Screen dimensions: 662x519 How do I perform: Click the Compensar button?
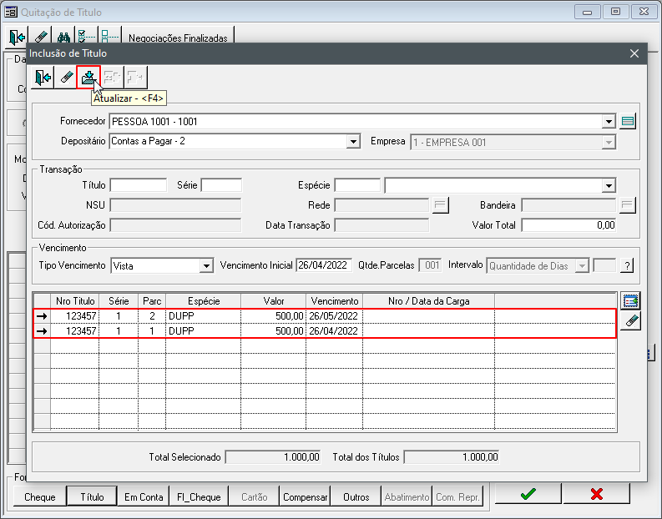pos(306,497)
